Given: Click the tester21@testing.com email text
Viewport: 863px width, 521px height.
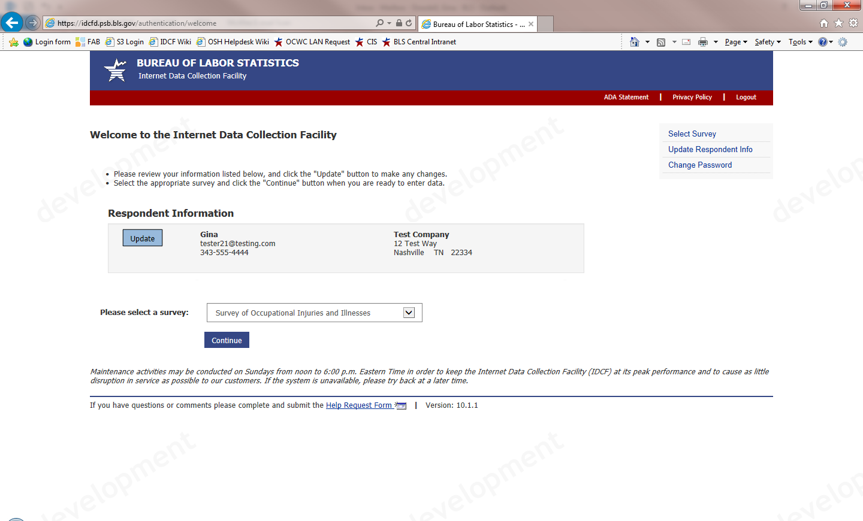Looking at the screenshot, I should click(238, 244).
